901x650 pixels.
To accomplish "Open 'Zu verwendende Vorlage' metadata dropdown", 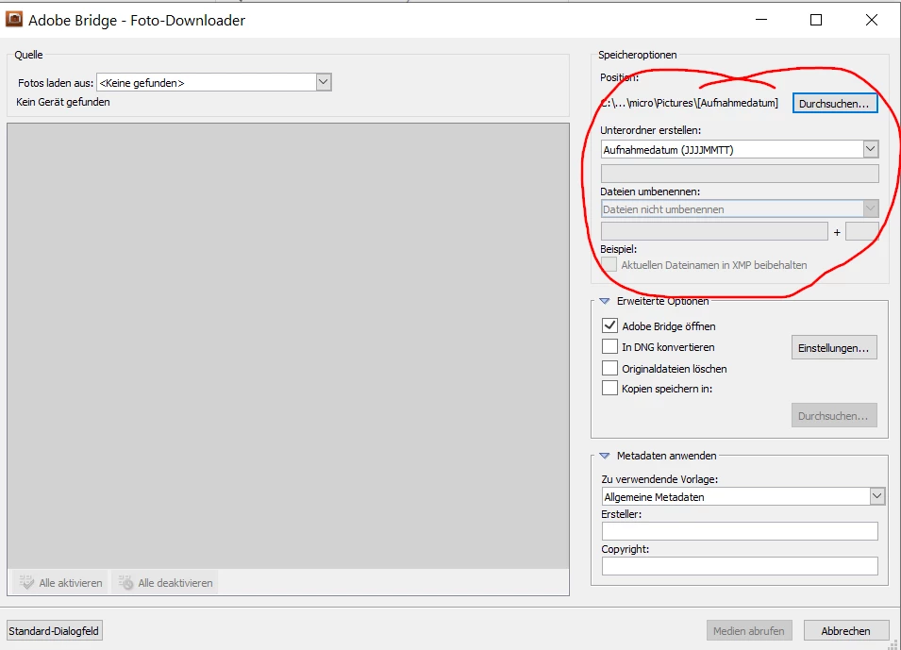I will pos(743,496).
